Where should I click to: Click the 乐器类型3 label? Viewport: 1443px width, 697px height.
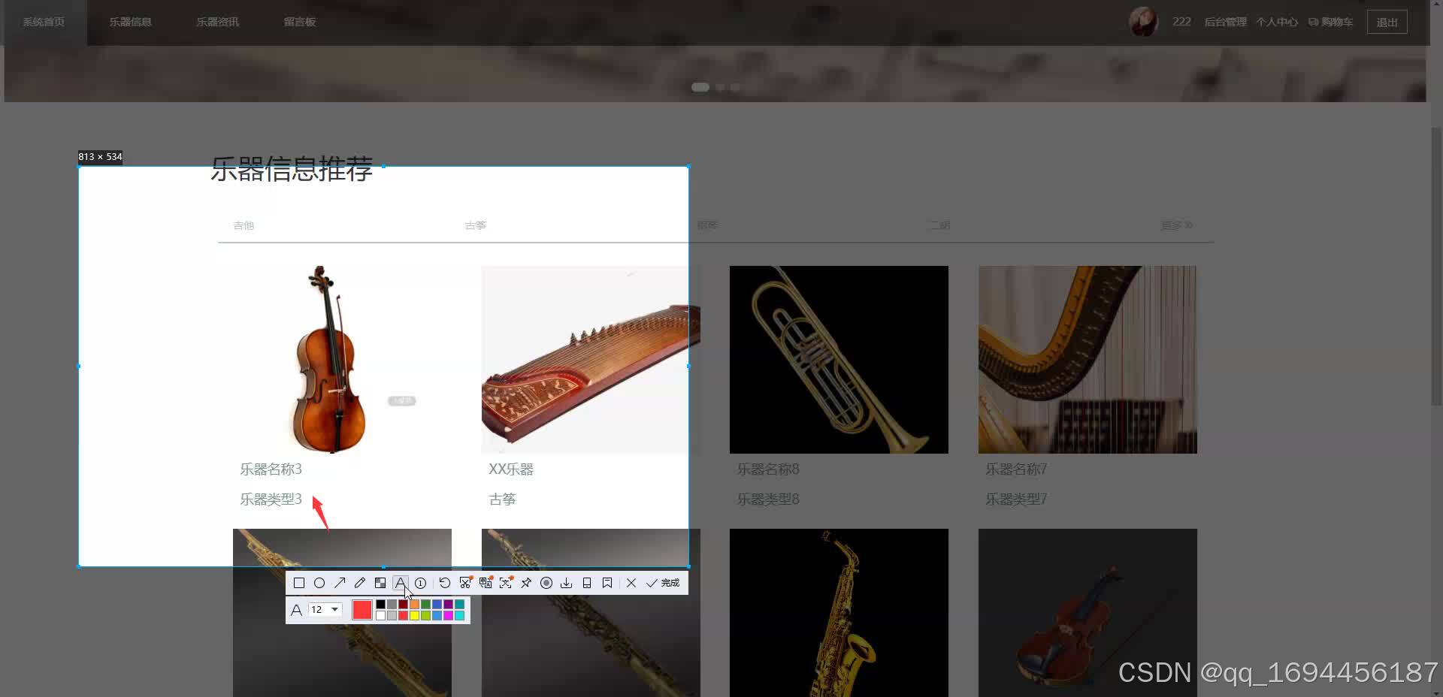point(271,499)
